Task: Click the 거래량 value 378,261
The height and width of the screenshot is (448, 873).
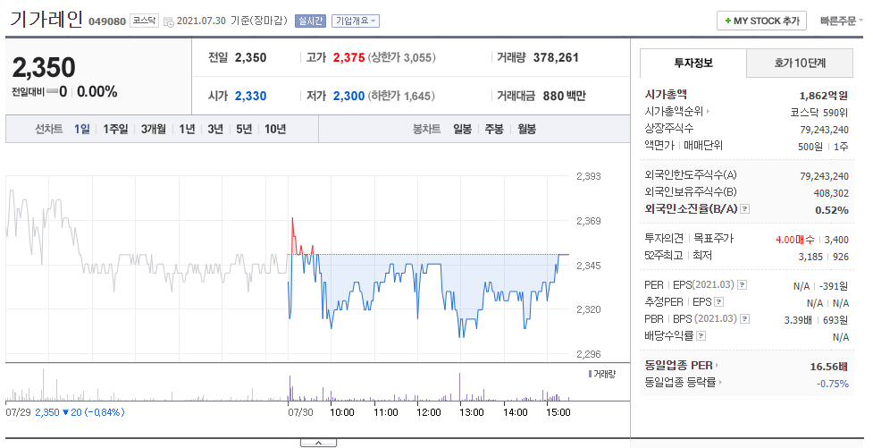Action: pos(556,57)
